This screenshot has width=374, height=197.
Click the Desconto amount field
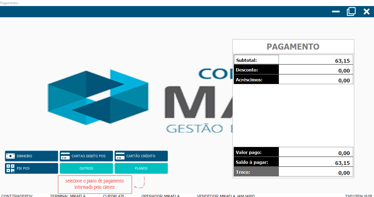point(316,70)
